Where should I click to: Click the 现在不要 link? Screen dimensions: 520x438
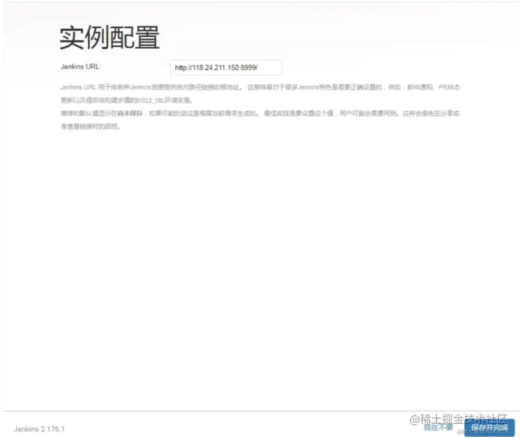coord(438,428)
